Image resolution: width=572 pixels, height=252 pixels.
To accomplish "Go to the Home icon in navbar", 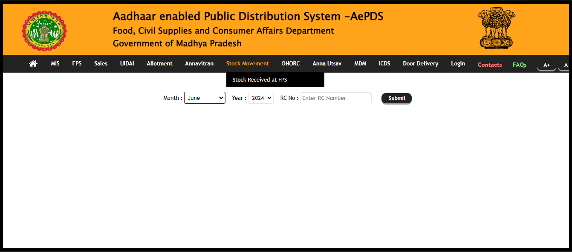I will click(x=33, y=63).
